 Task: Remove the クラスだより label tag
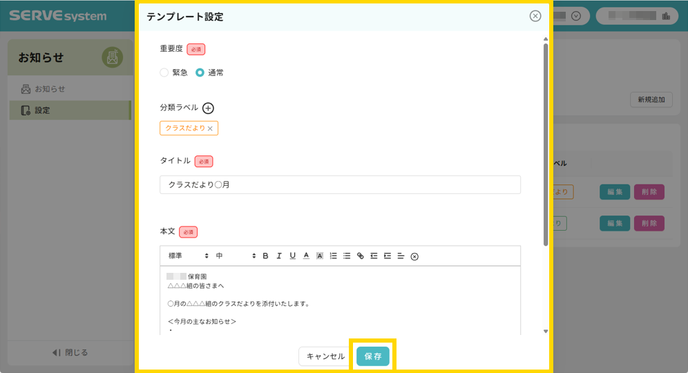(x=210, y=128)
